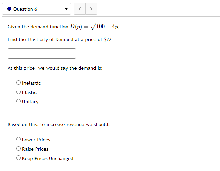Choose the Lower Prices option
Viewport: 220px width, 171px height.
tap(18, 139)
